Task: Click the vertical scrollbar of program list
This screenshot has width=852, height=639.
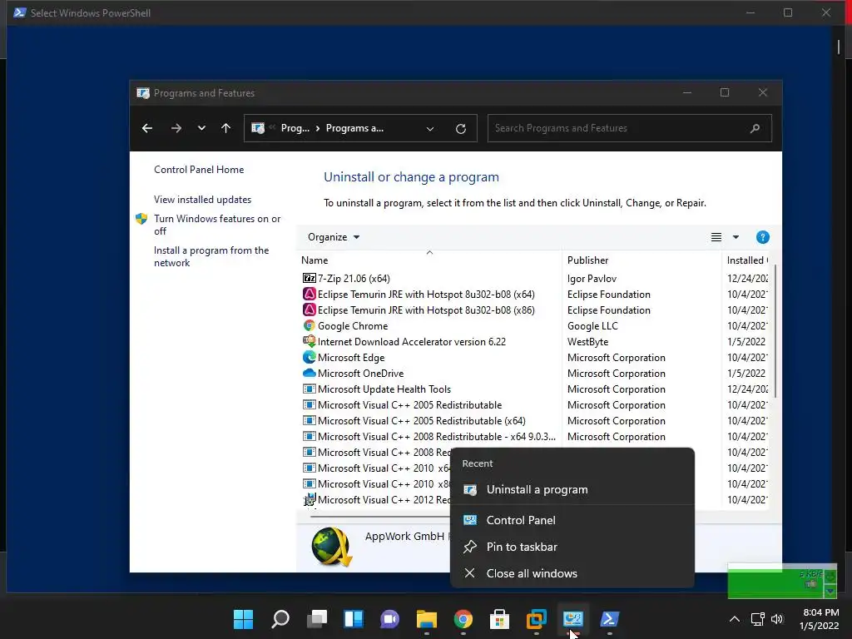Action: 775,331
